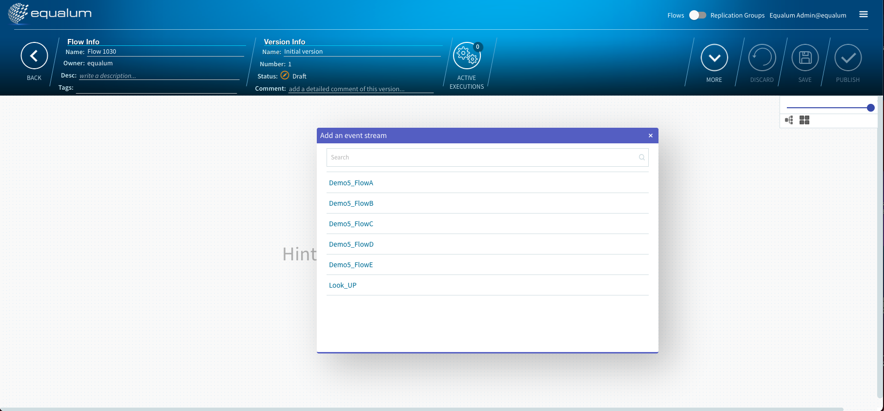
Task: Expand the MORE chevron menu
Action: (714, 58)
